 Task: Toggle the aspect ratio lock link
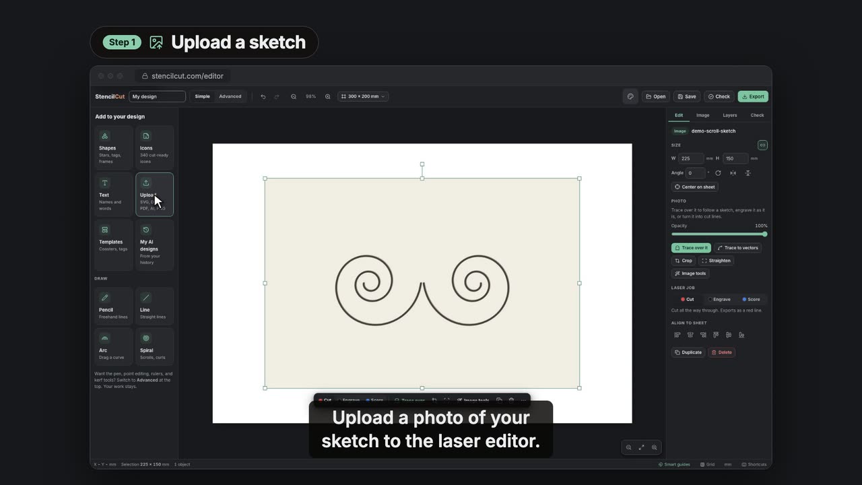coord(762,145)
